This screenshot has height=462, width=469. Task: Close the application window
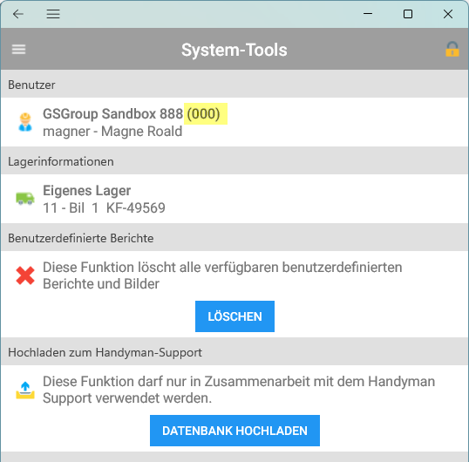(x=448, y=14)
